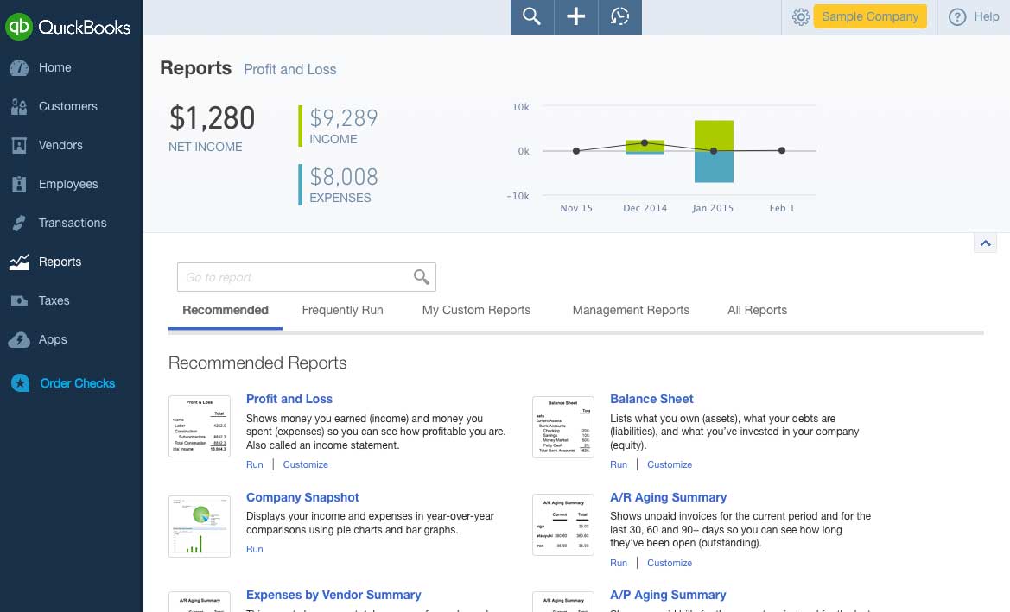Run the Profit and Loss report

point(254,464)
